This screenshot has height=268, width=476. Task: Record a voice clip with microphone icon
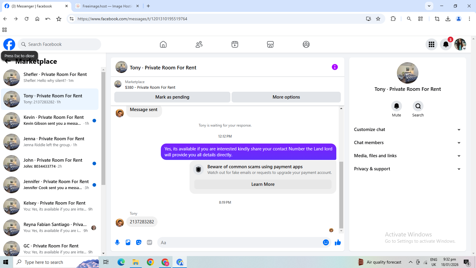(x=117, y=242)
